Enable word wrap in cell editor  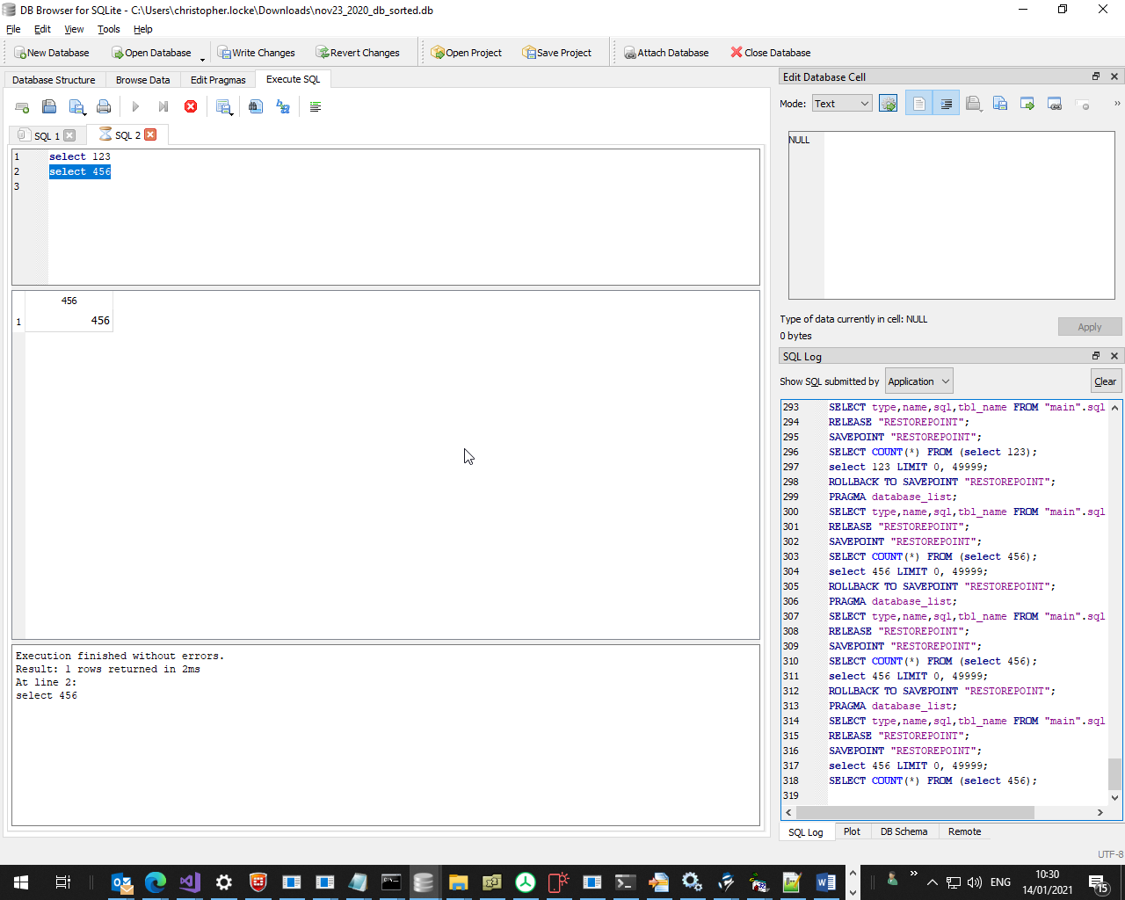(945, 103)
